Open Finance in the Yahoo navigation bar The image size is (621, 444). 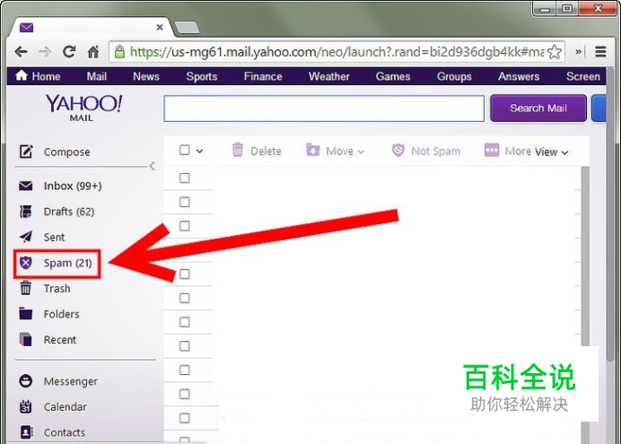263,76
